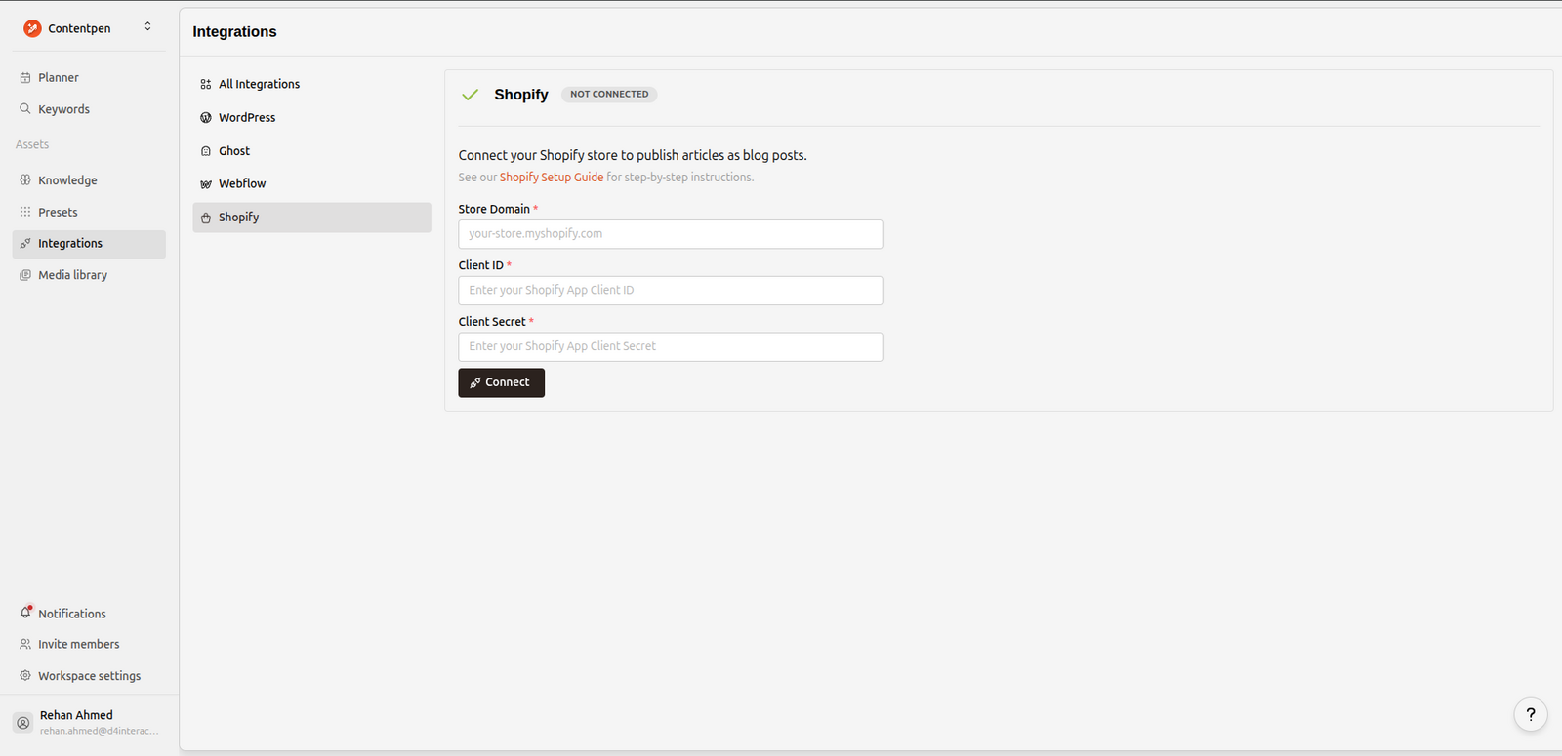
Task: Open Rehan Ahmed user profile avatar
Action: point(23,723)
